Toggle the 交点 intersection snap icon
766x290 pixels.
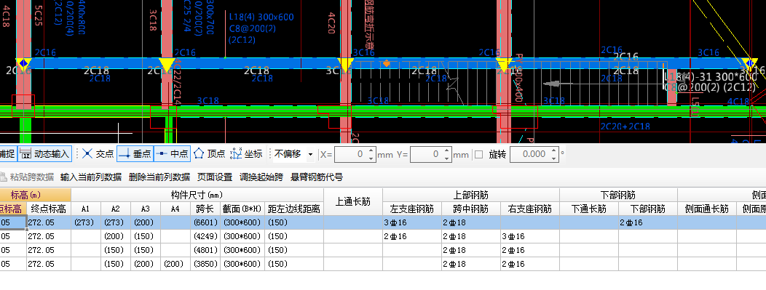point(87,154)
